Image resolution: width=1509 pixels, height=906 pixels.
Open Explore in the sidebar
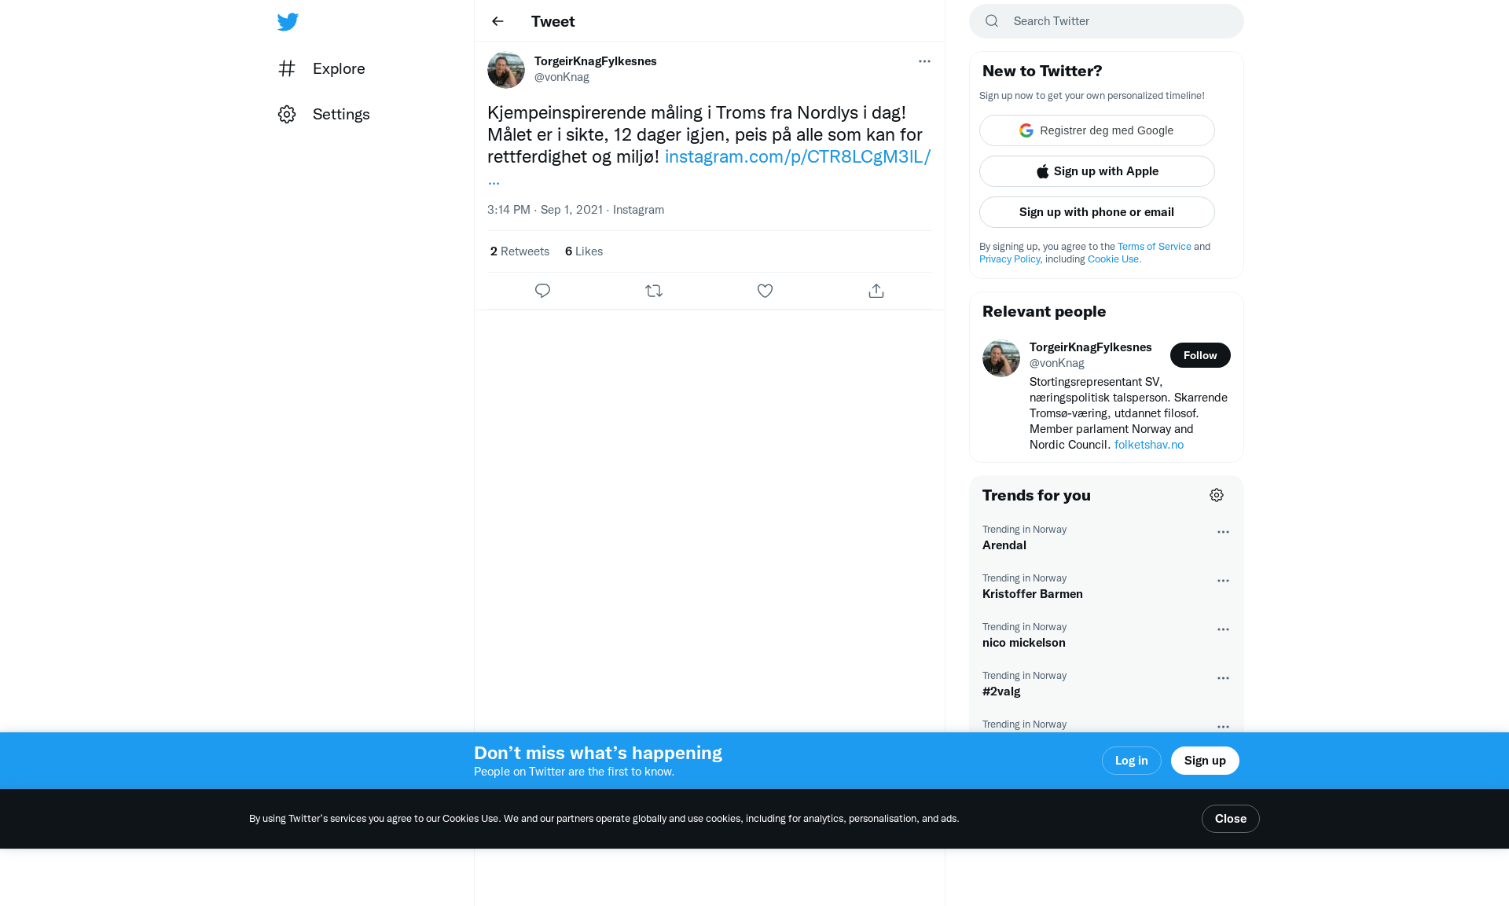(x=321, y=68)
